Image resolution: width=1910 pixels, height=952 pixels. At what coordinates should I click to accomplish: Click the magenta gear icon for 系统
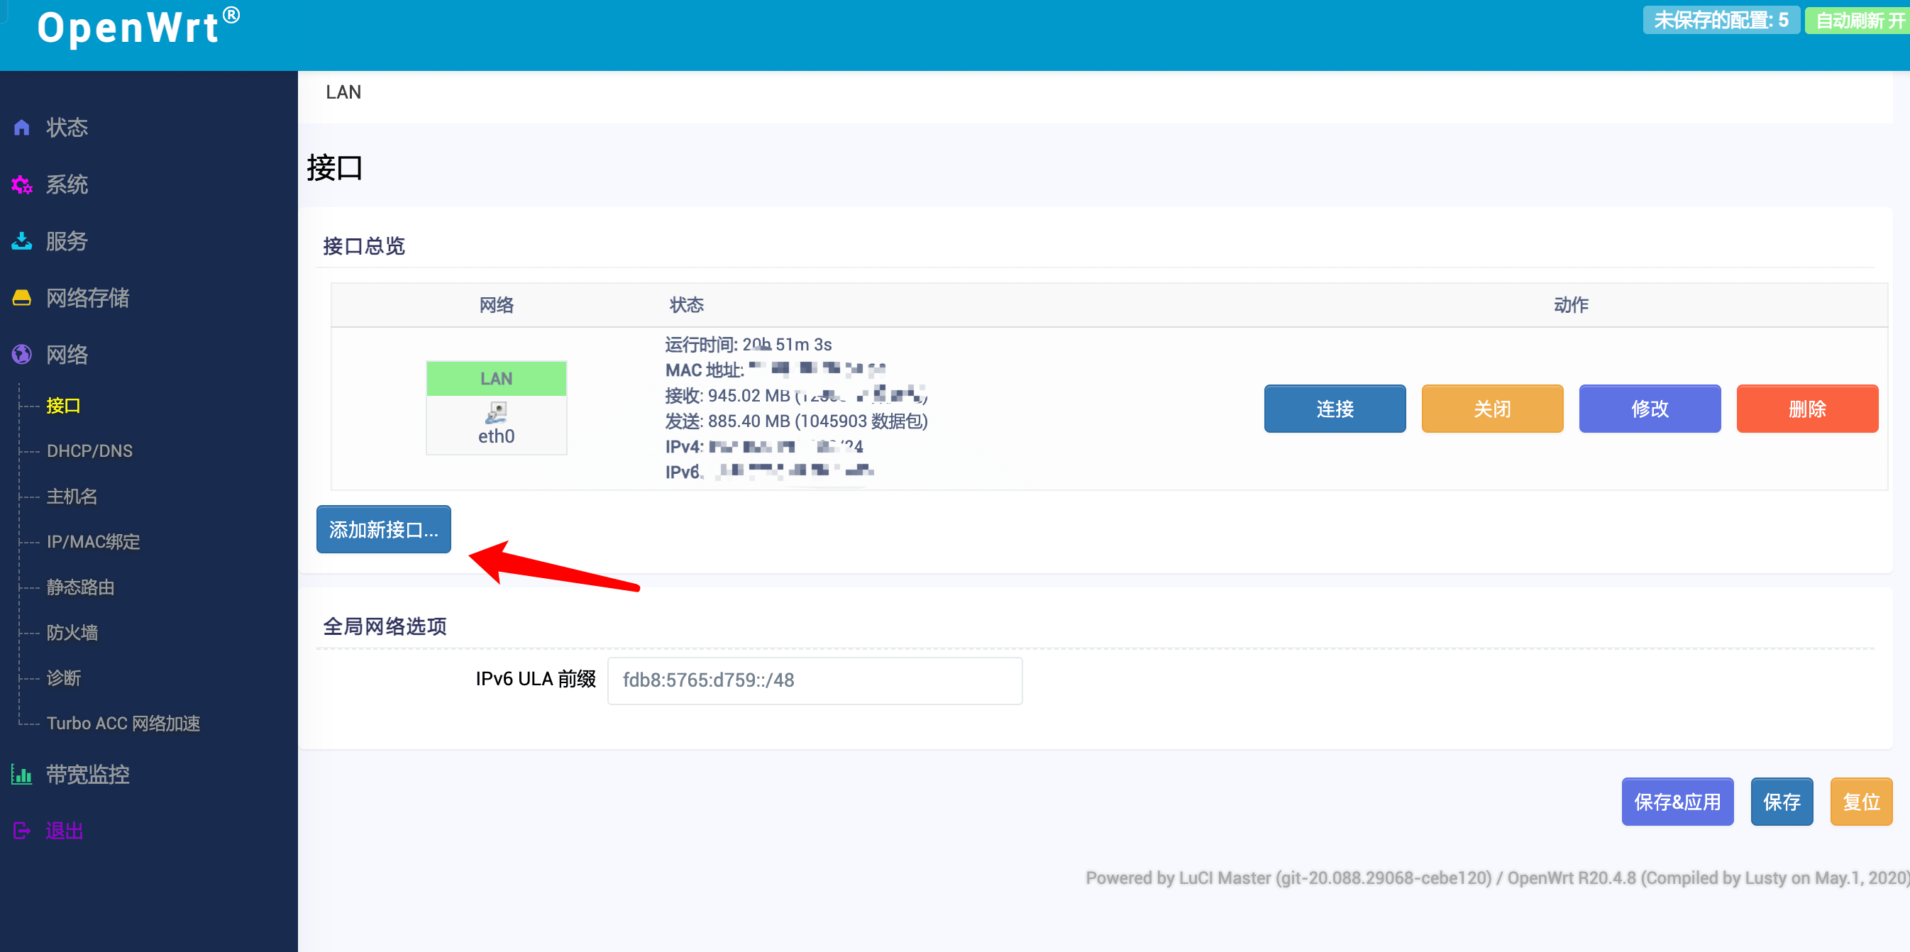pyautogui.click(x=21, y=184)
